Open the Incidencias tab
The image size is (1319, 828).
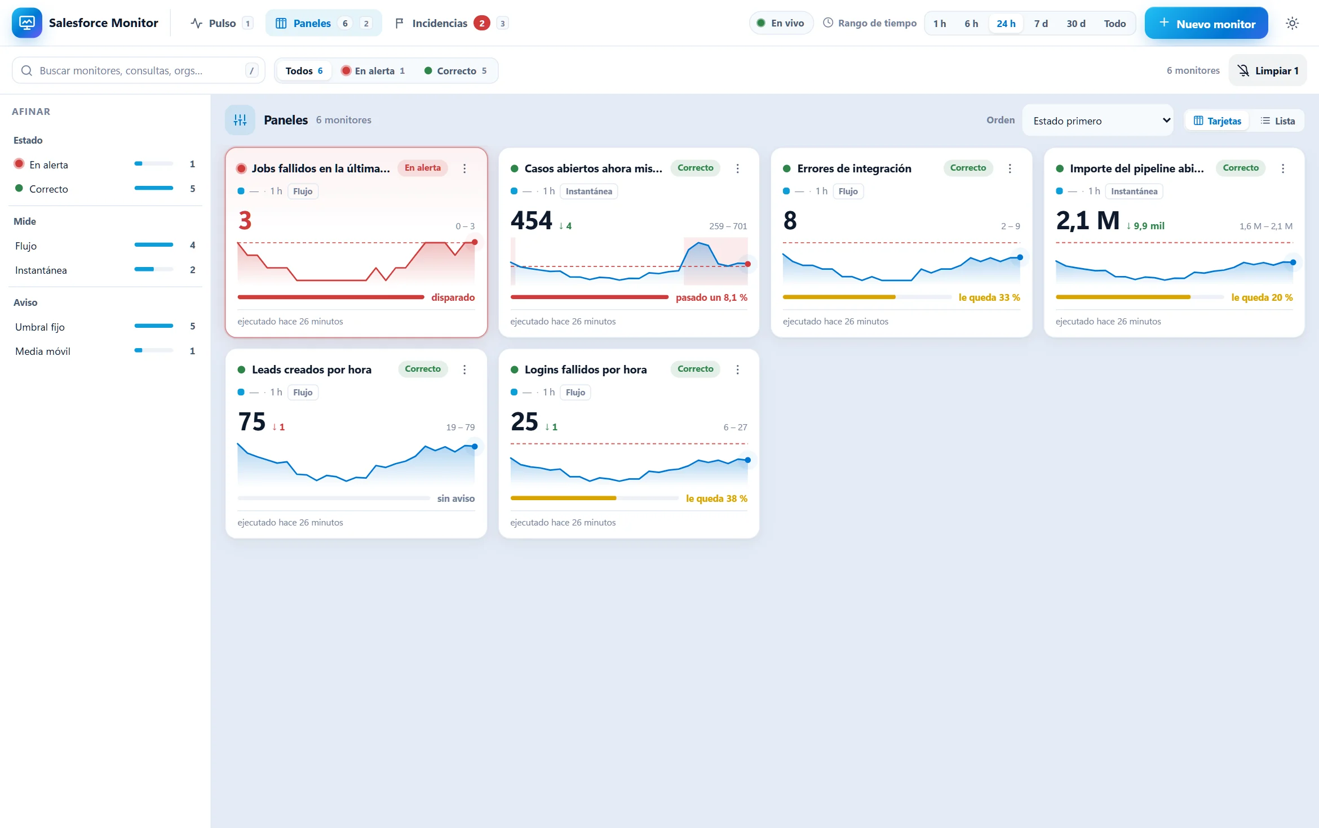coord(452,23)
